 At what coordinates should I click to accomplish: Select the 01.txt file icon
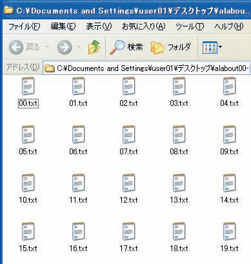pos(79,86)
